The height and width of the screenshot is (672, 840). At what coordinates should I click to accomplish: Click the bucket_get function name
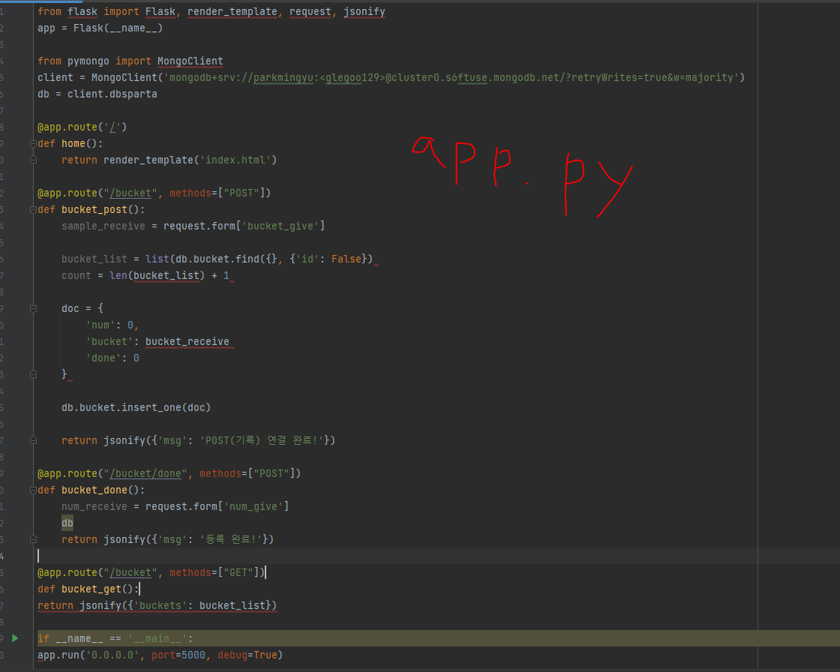point(91,589)
